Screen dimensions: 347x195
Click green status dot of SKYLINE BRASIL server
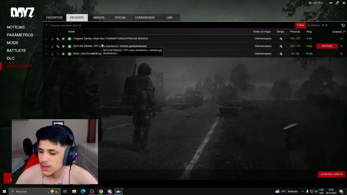coord(69,46)
